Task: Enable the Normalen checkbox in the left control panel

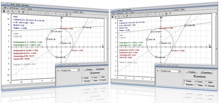Action: [83, 81]
